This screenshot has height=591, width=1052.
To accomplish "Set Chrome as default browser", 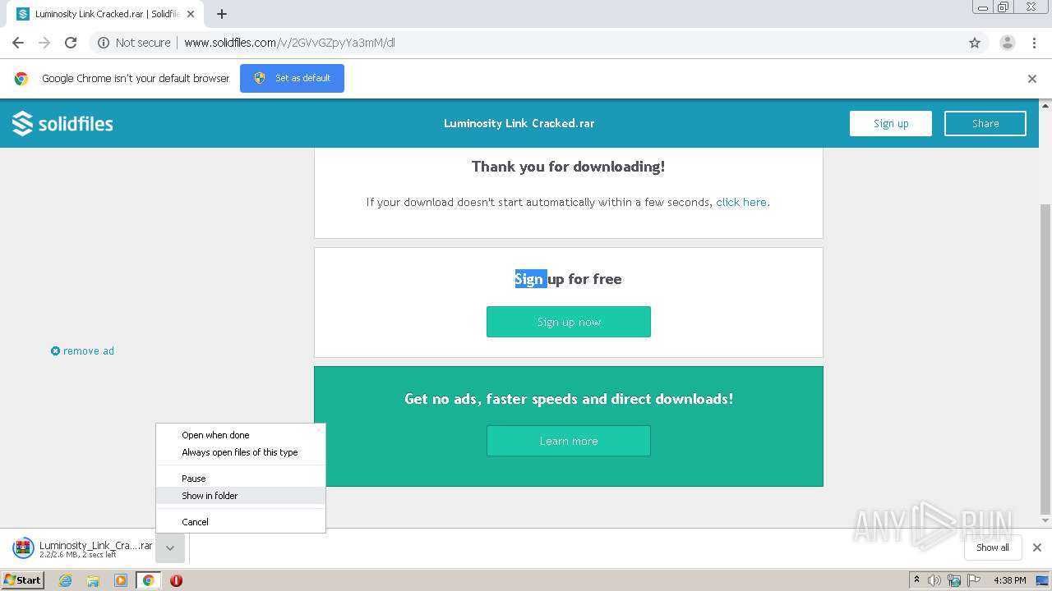I will (x=292, y=78).
